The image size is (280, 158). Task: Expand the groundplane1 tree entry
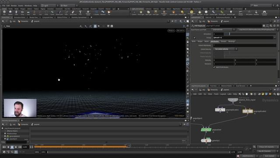[x=5, y=136]
